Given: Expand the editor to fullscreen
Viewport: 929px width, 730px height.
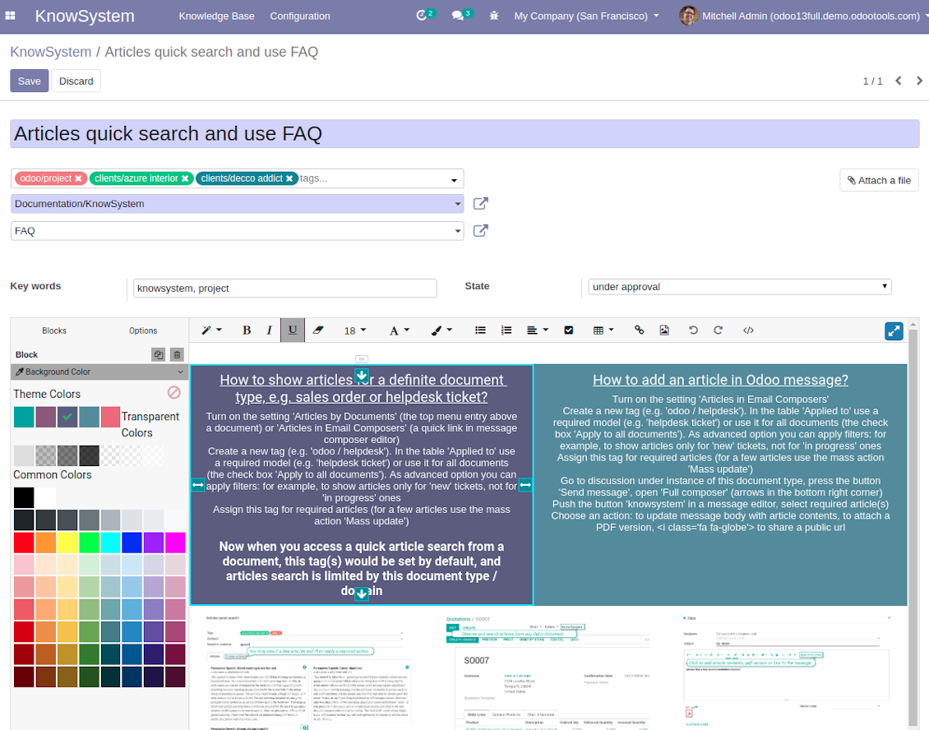Looking at the screenshot, I should pyautogui.click(x=894, y=331).
